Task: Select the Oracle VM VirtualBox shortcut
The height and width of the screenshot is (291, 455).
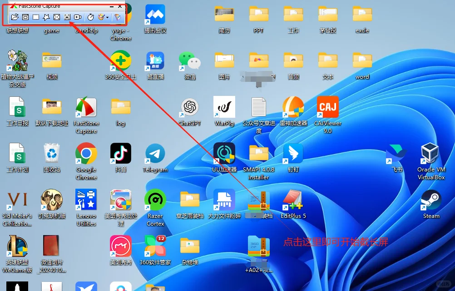Action: (x=431, y=161)
